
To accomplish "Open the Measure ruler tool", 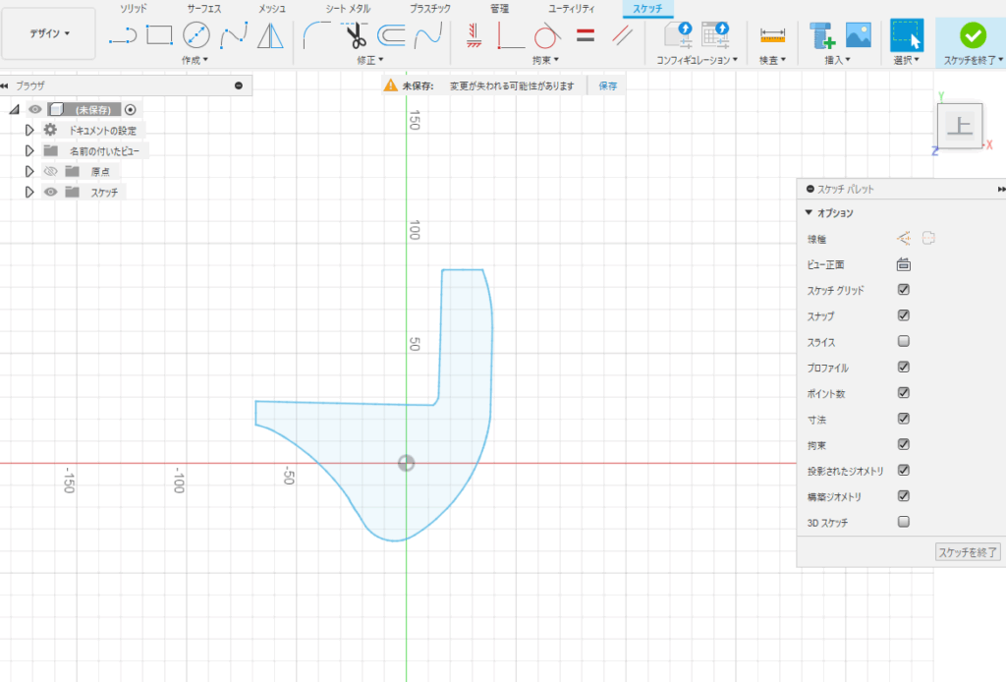I will [x=774, y=36].
